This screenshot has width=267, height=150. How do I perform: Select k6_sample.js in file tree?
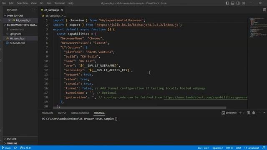(x=17, y=38)
